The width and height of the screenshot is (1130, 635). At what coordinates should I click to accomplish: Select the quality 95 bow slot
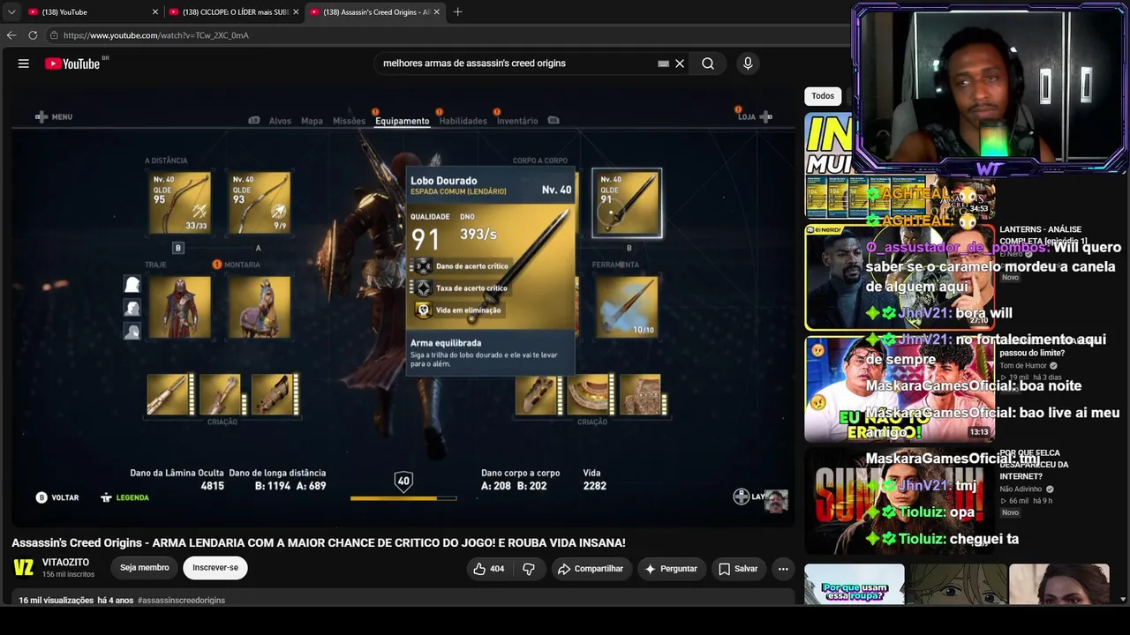coord(179,203)
